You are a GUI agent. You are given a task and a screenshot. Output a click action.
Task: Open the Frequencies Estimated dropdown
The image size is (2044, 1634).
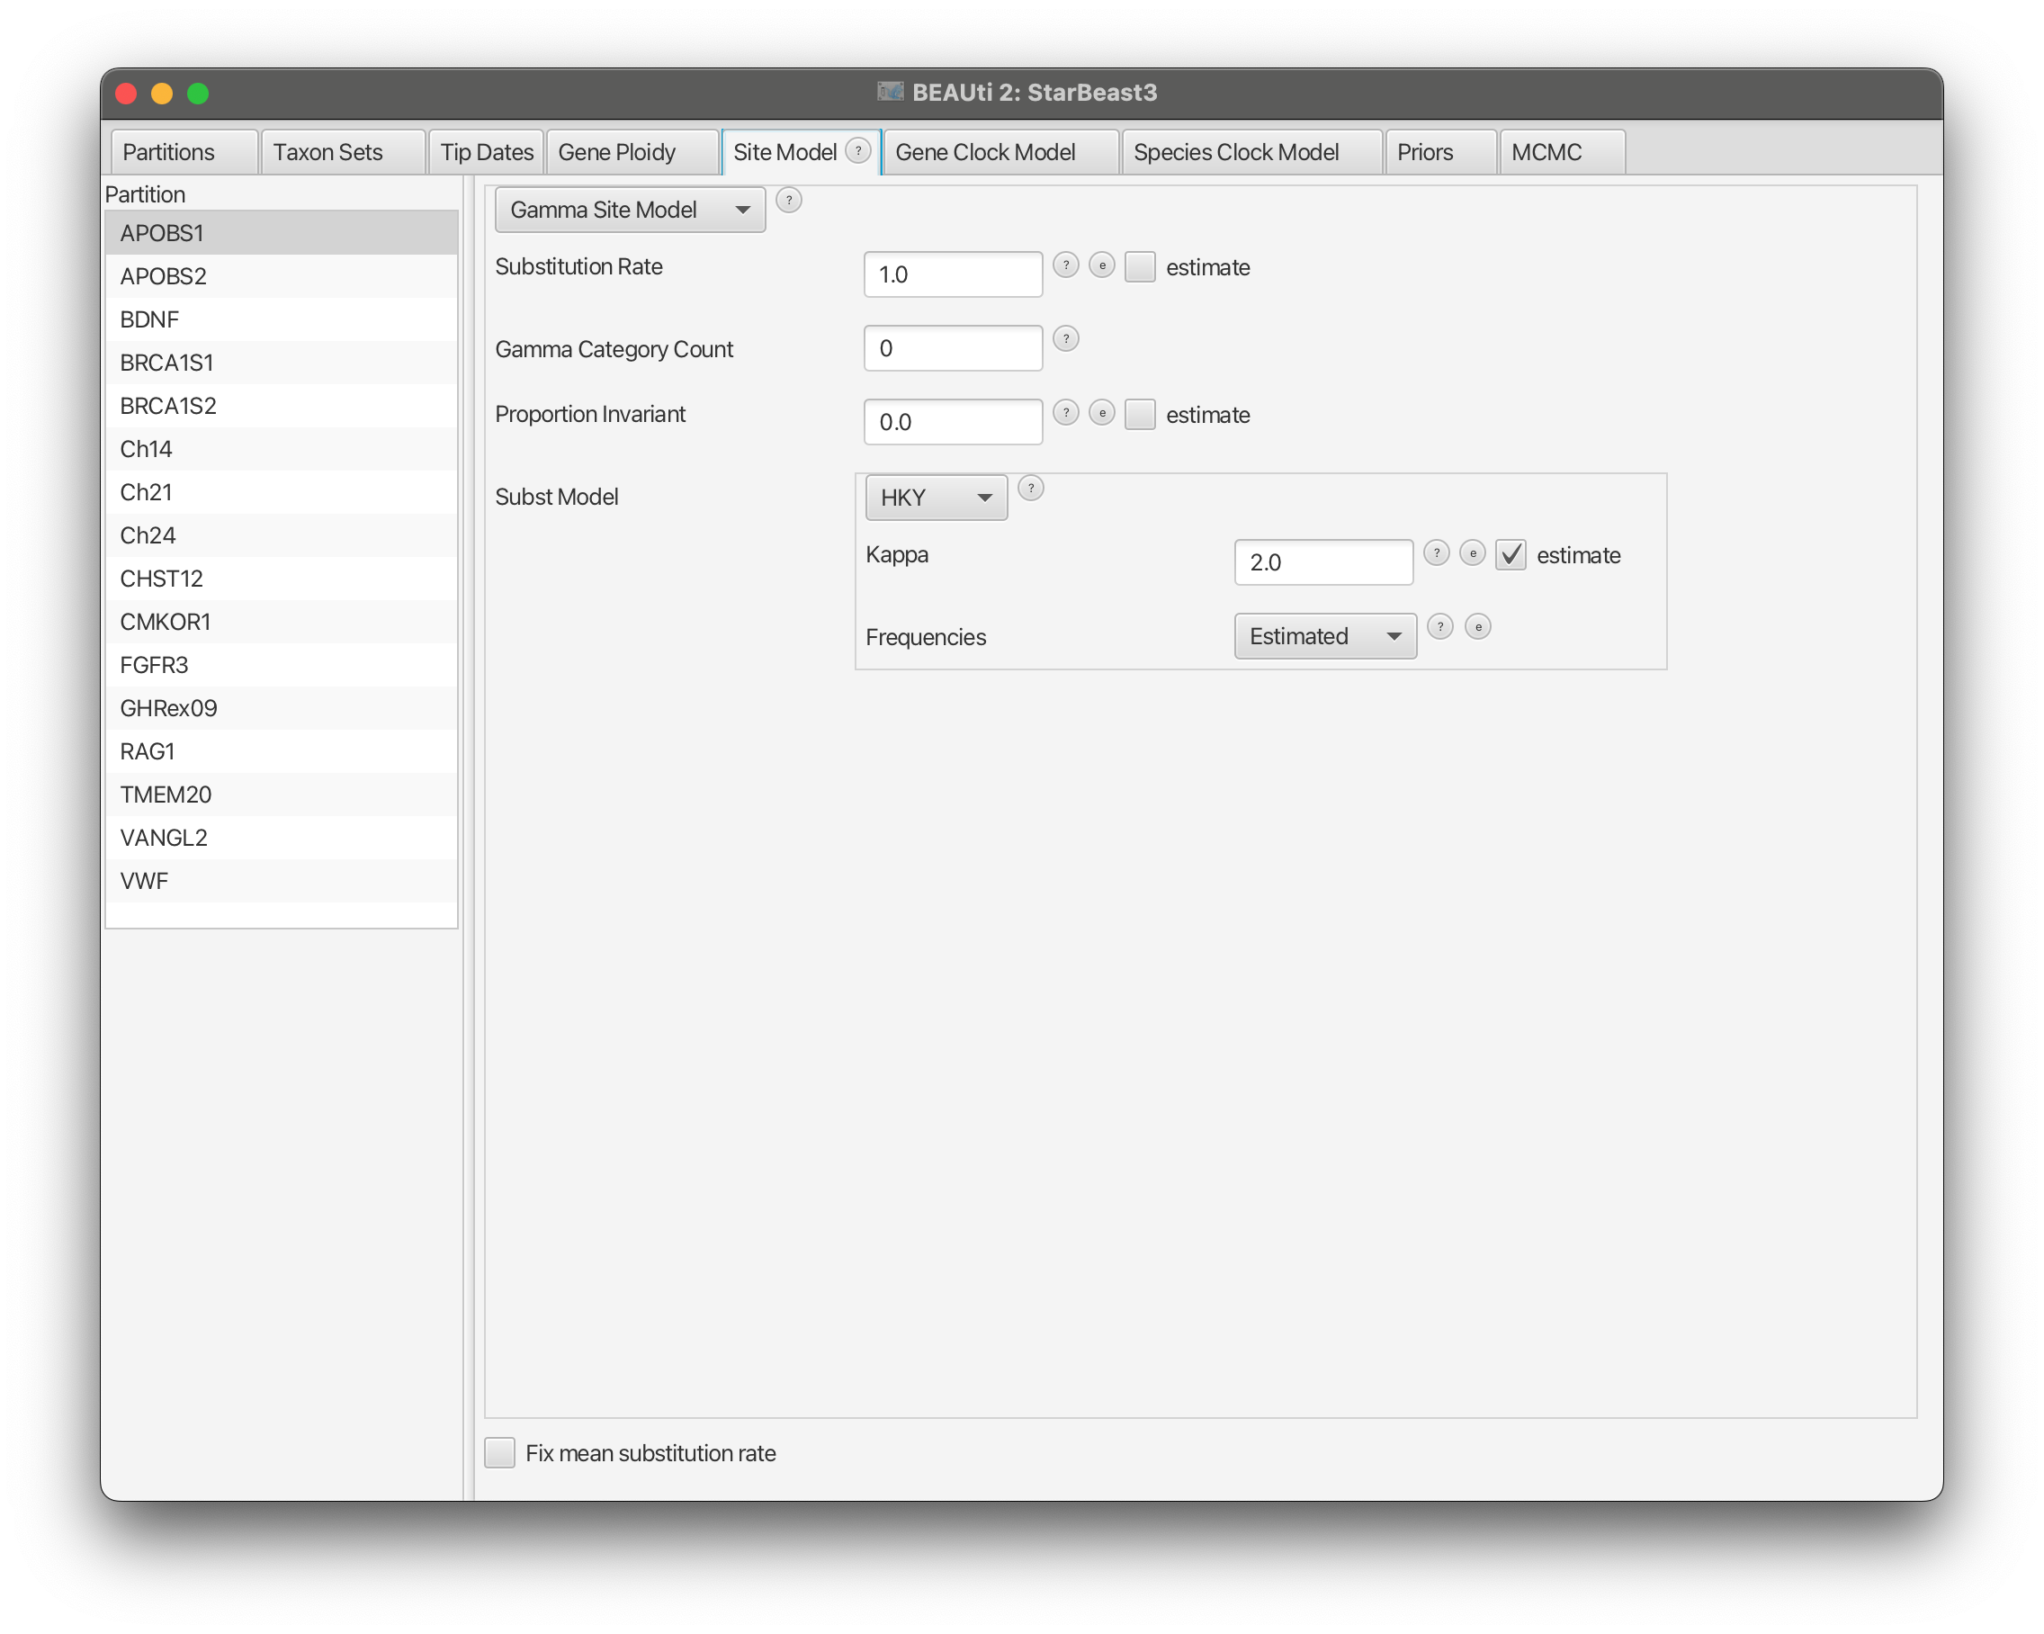click(1324, 636)
